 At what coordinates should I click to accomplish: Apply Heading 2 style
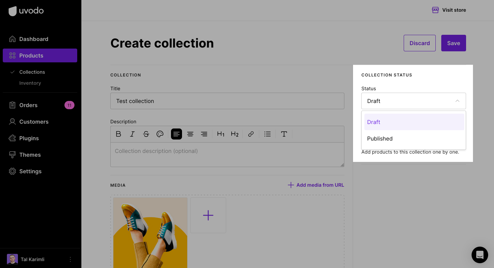235,134
